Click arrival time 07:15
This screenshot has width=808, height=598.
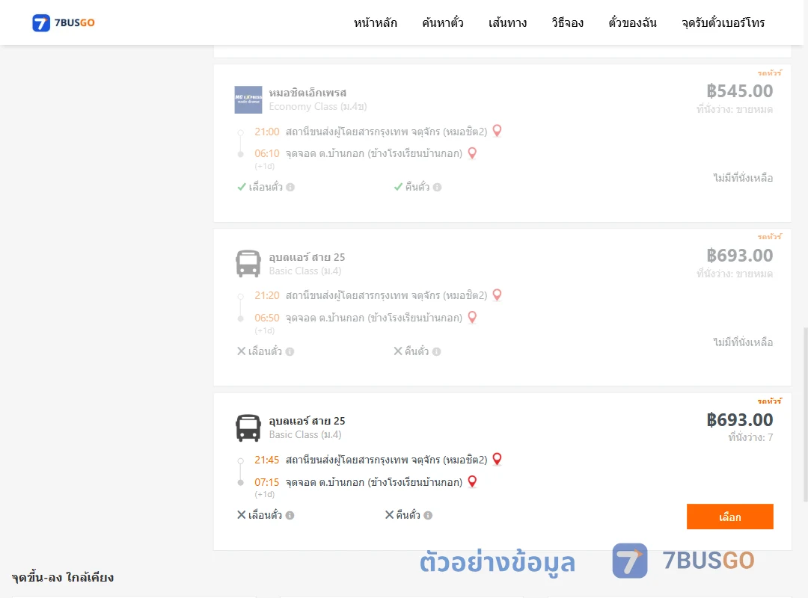pos(267,482)
